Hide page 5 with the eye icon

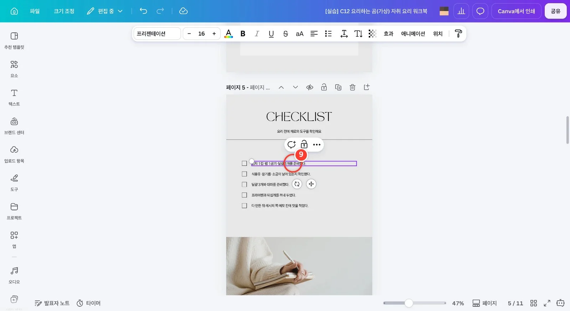(310, 87)
